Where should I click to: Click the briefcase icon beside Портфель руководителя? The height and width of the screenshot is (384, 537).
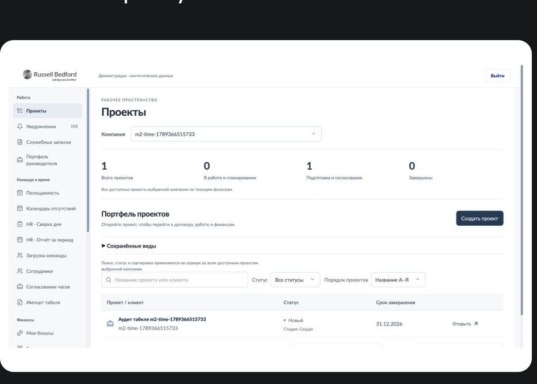pos(20,160)
